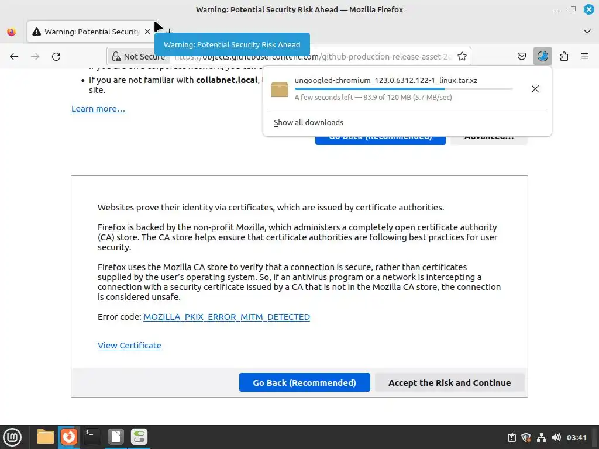Open the Linux Mint start menu

pyautogui.click(x=12, y=437)
